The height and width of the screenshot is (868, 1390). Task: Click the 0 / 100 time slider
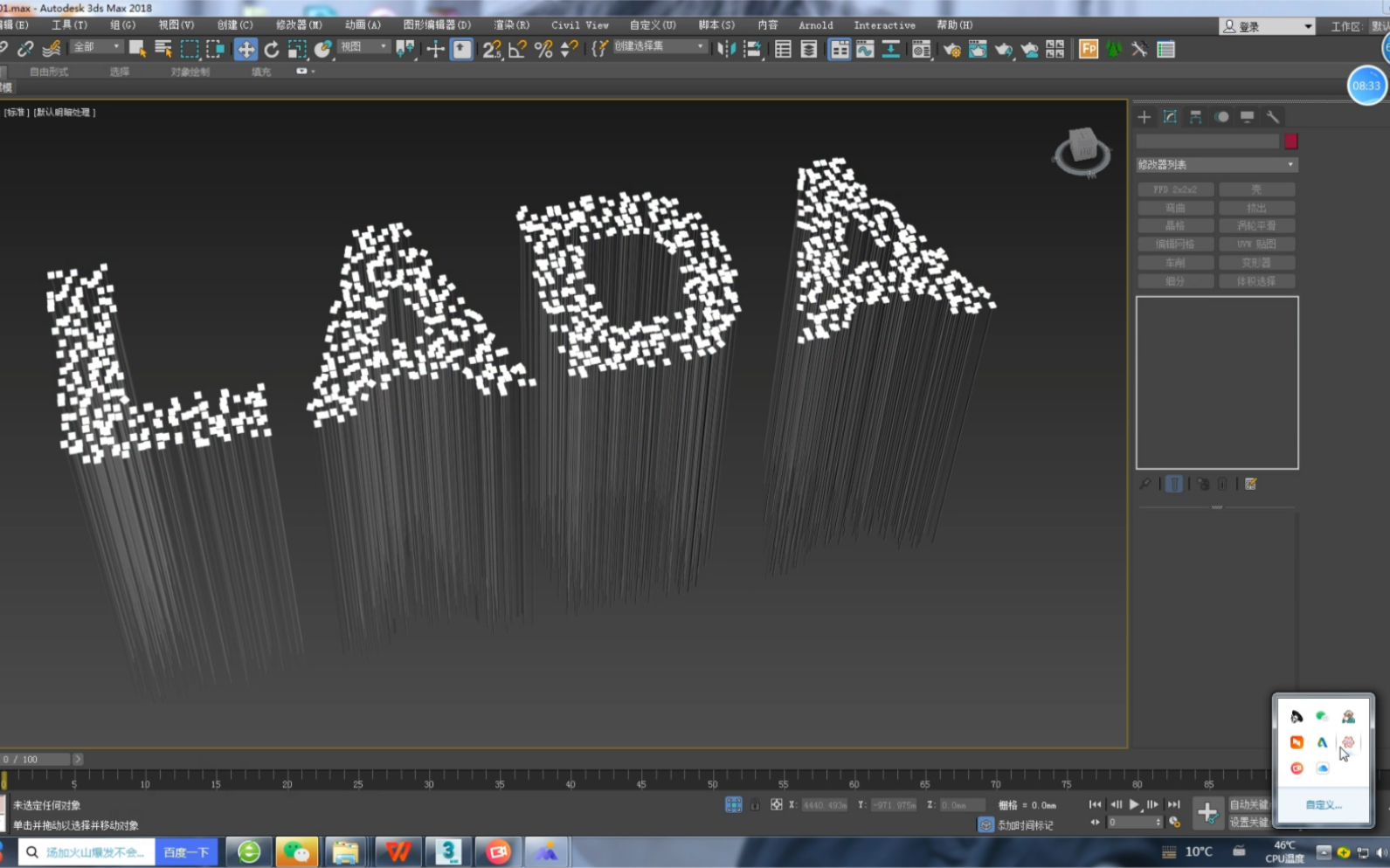coord(35,759)
